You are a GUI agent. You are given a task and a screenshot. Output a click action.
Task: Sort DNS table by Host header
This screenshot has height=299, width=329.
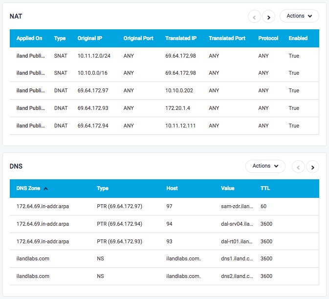pos(172,188)
